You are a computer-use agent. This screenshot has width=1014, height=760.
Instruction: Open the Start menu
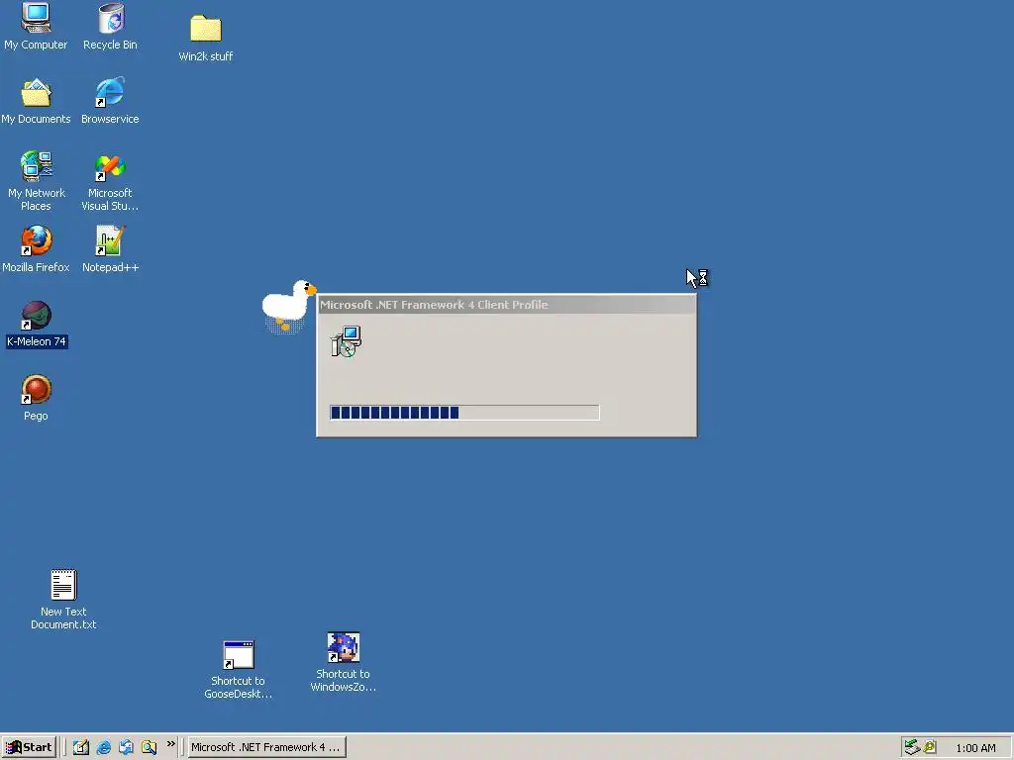pos(29,747)
